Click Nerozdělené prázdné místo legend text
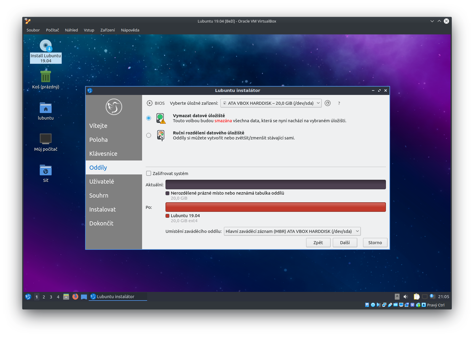Image resolution: width=474 pixels, height=337 pixels. 228,193
